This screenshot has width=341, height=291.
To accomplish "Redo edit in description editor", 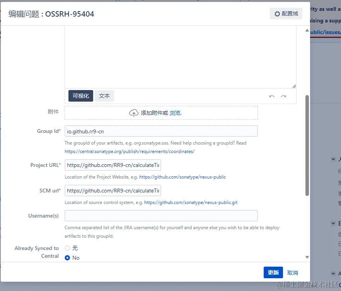I will [283, 96].
